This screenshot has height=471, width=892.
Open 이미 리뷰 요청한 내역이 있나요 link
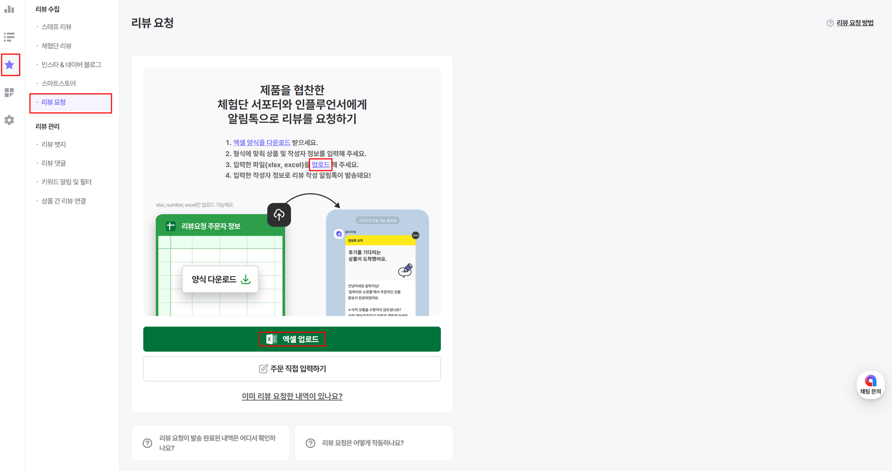292,396
